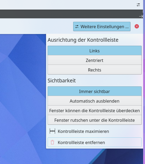Close panel edit mode with red X
This screenshot has width=145, height=164.
[137, 26]
